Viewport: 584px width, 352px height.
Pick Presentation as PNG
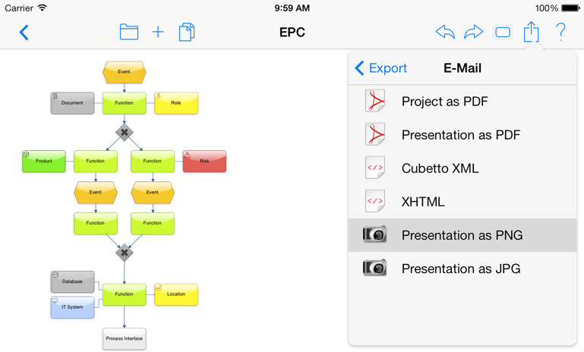coord(462,235)
